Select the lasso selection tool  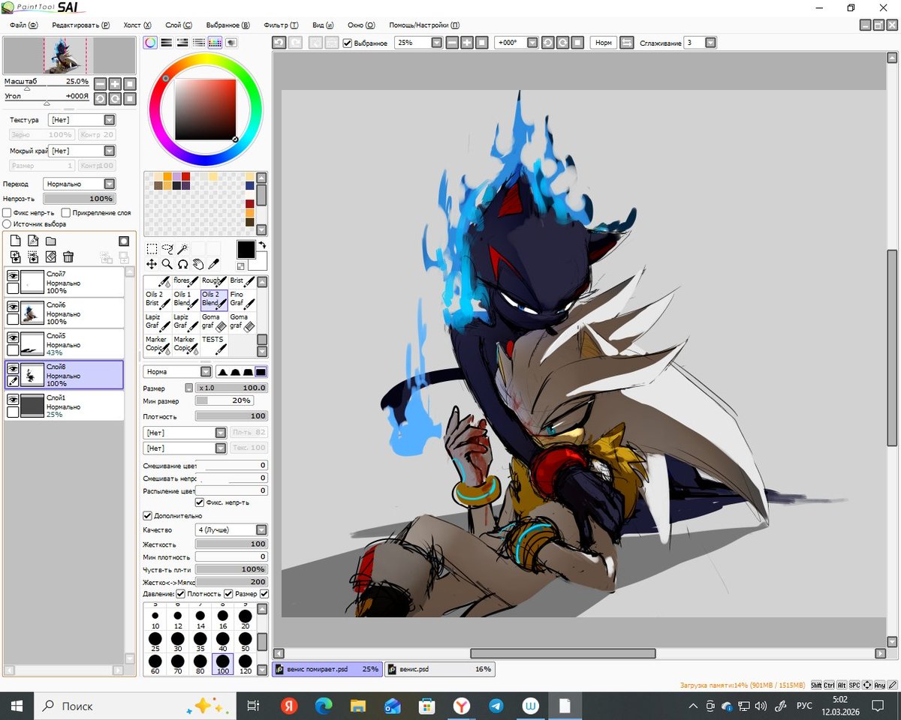click(167, 248)
